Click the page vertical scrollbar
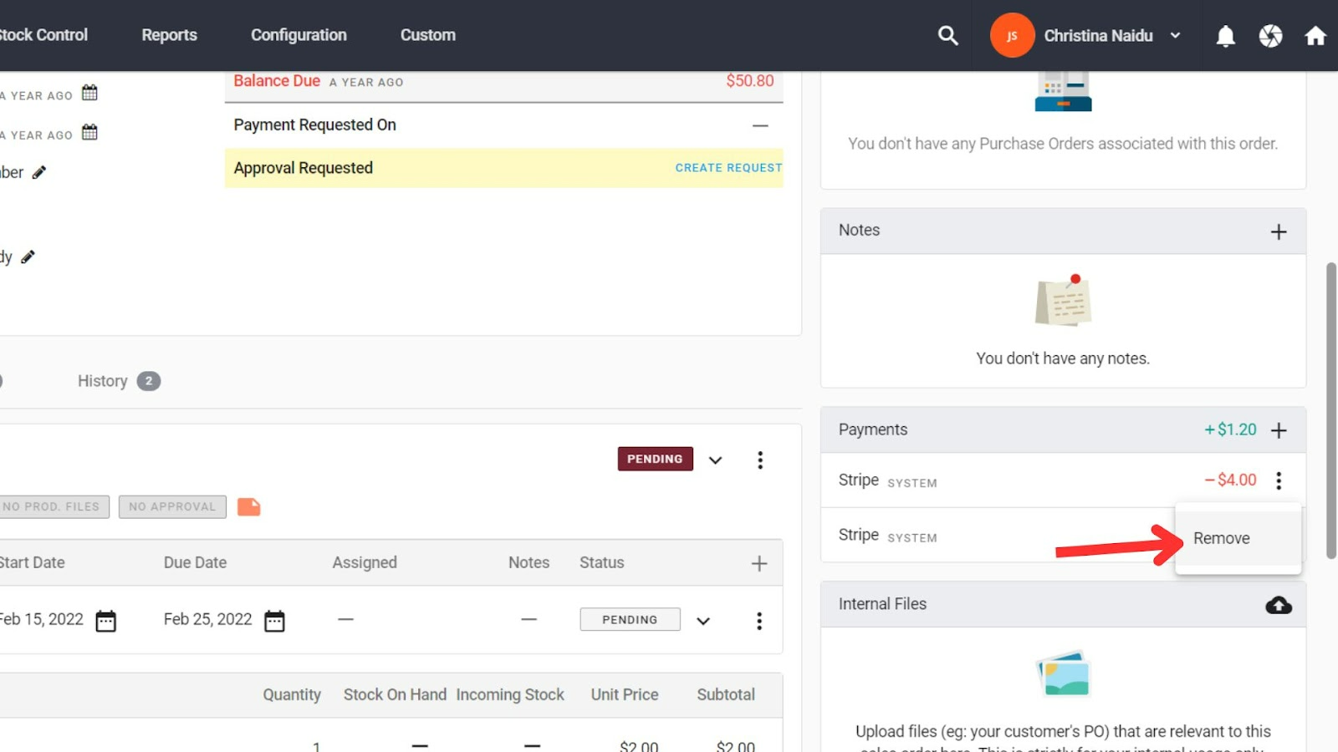The height and width of the screenshot is (752, 1338). (1331, 409)
